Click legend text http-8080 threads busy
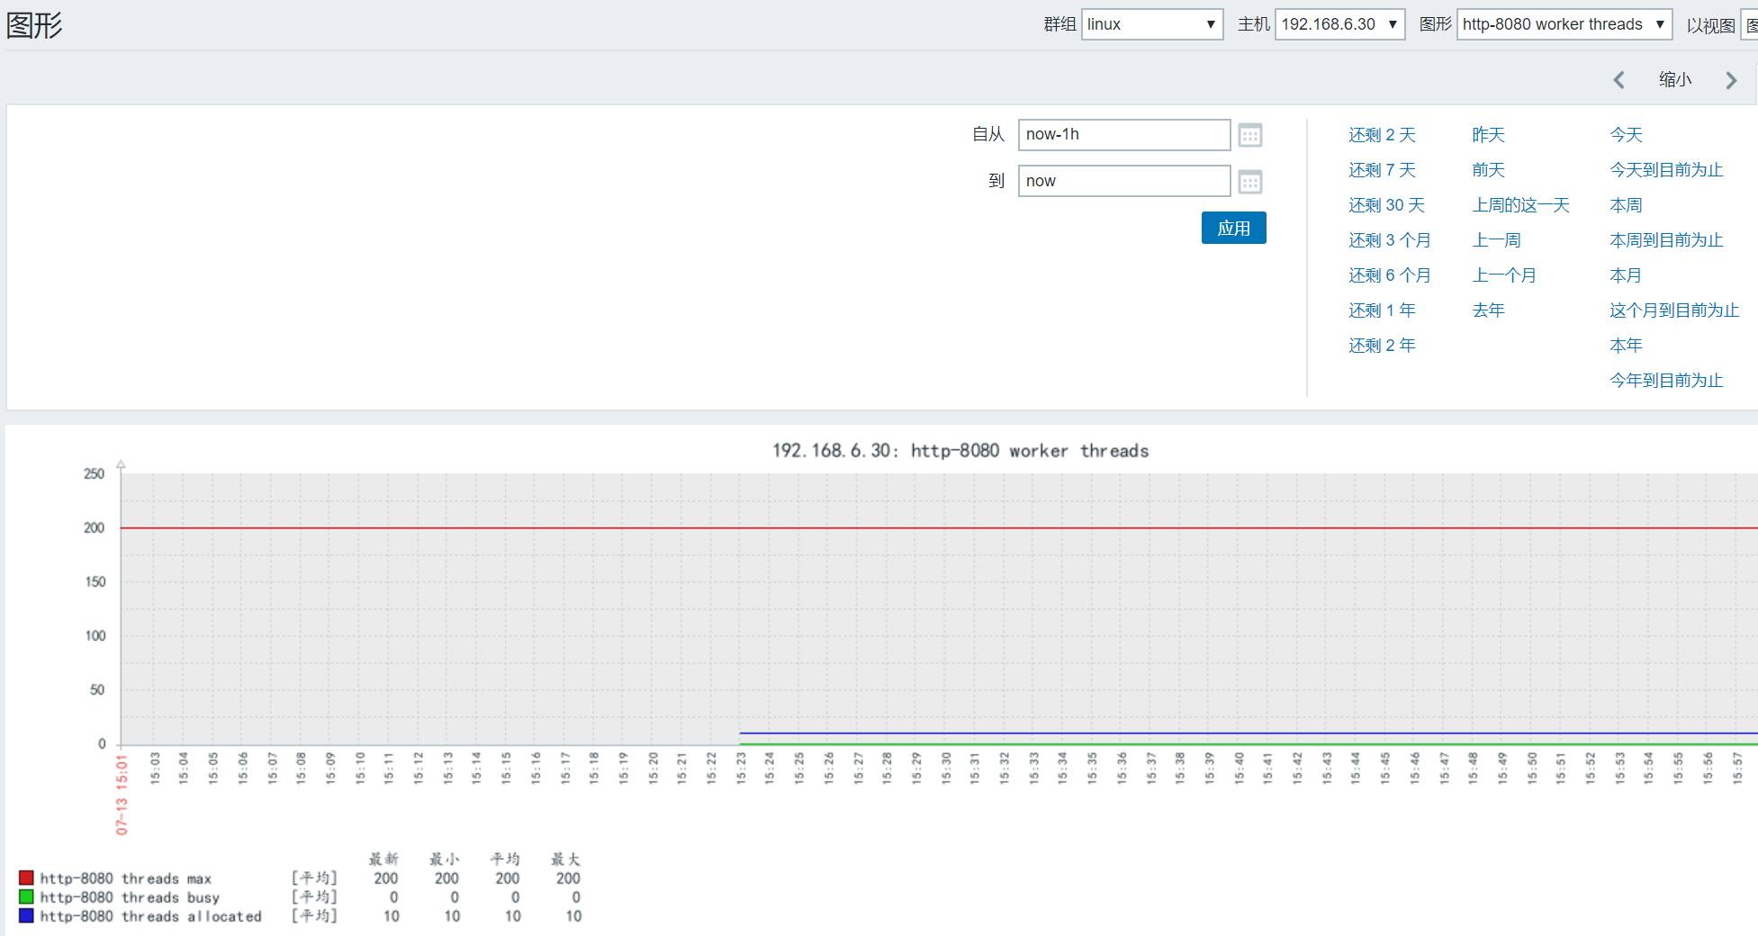1758x936 pixels. (130, 897)
